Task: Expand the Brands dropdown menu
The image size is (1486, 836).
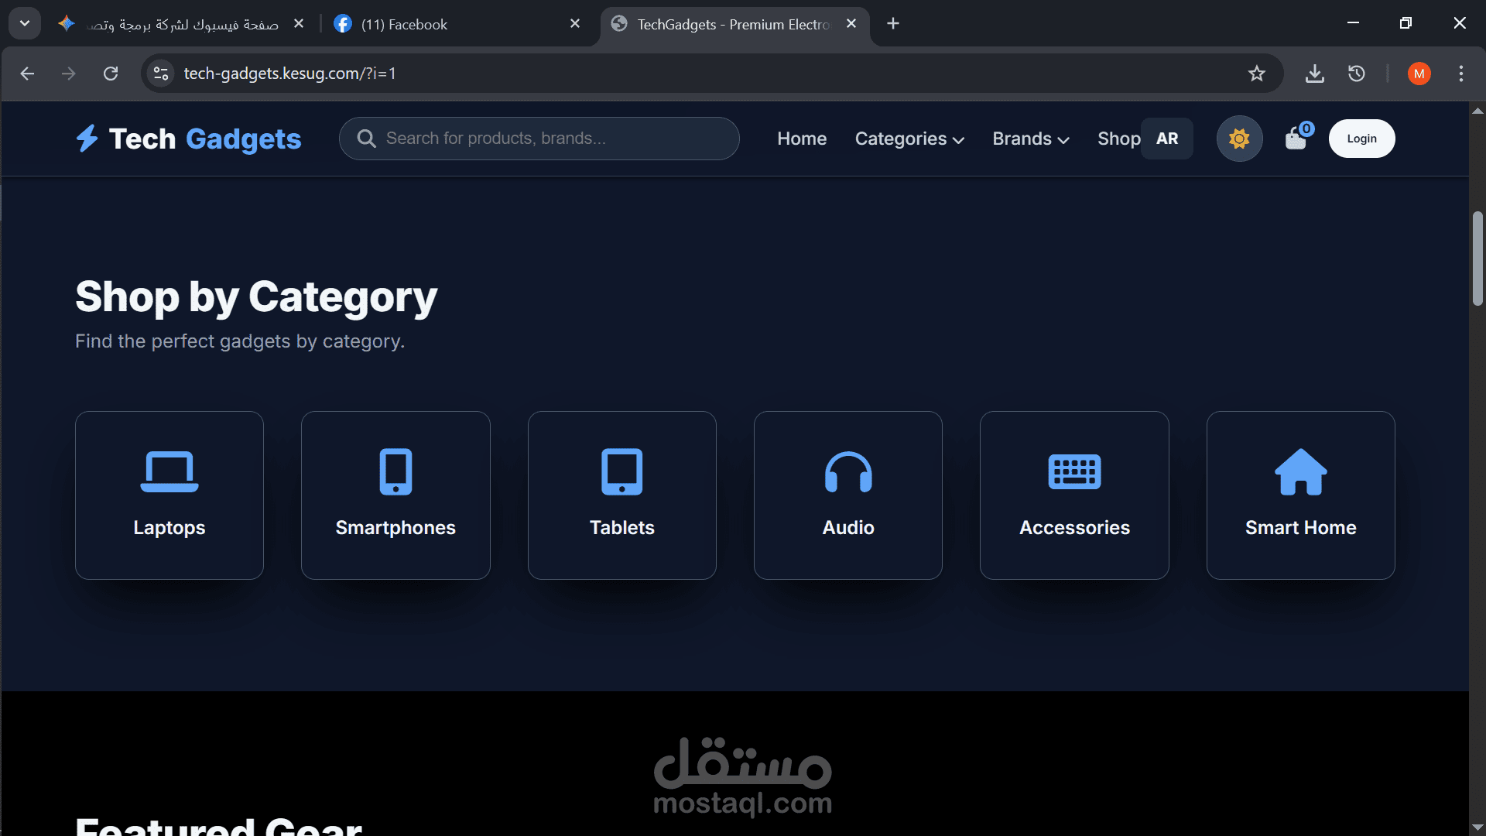Action: (x=1030, y=139)
